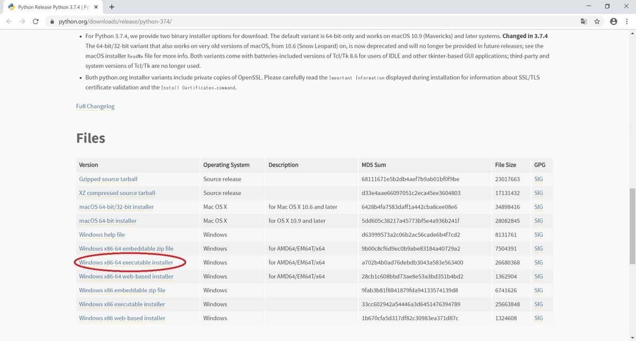Viewport: 636px width, 341px height.
Task: Open SIG for macOS 64-bit/32-bit installer
Action: pos(538,207)
